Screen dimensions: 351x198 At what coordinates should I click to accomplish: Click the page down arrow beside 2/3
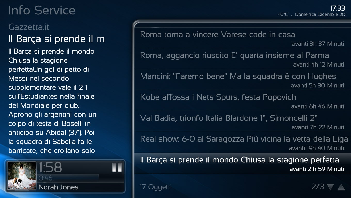click(x=330, y=187)
